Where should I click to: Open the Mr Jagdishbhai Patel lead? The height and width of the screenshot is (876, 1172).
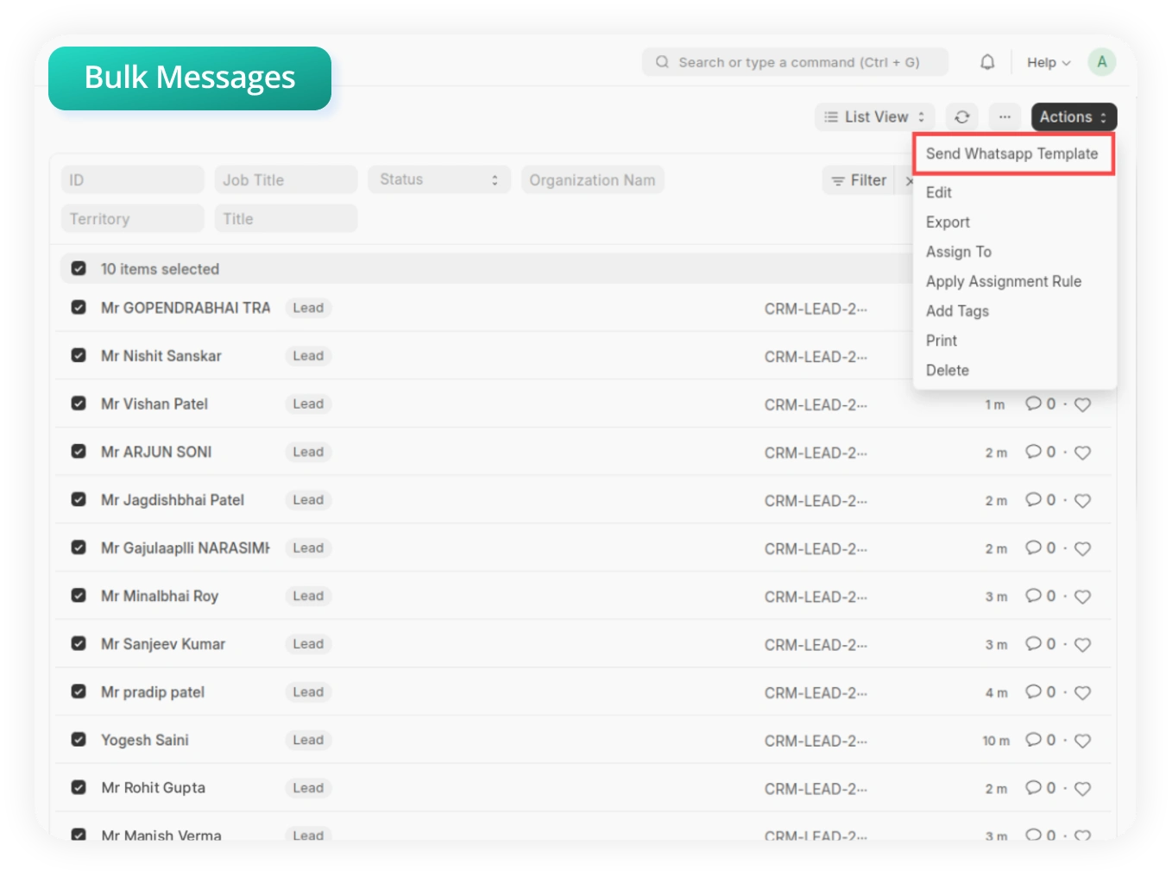pyautogui.click(x=173, y=500)
